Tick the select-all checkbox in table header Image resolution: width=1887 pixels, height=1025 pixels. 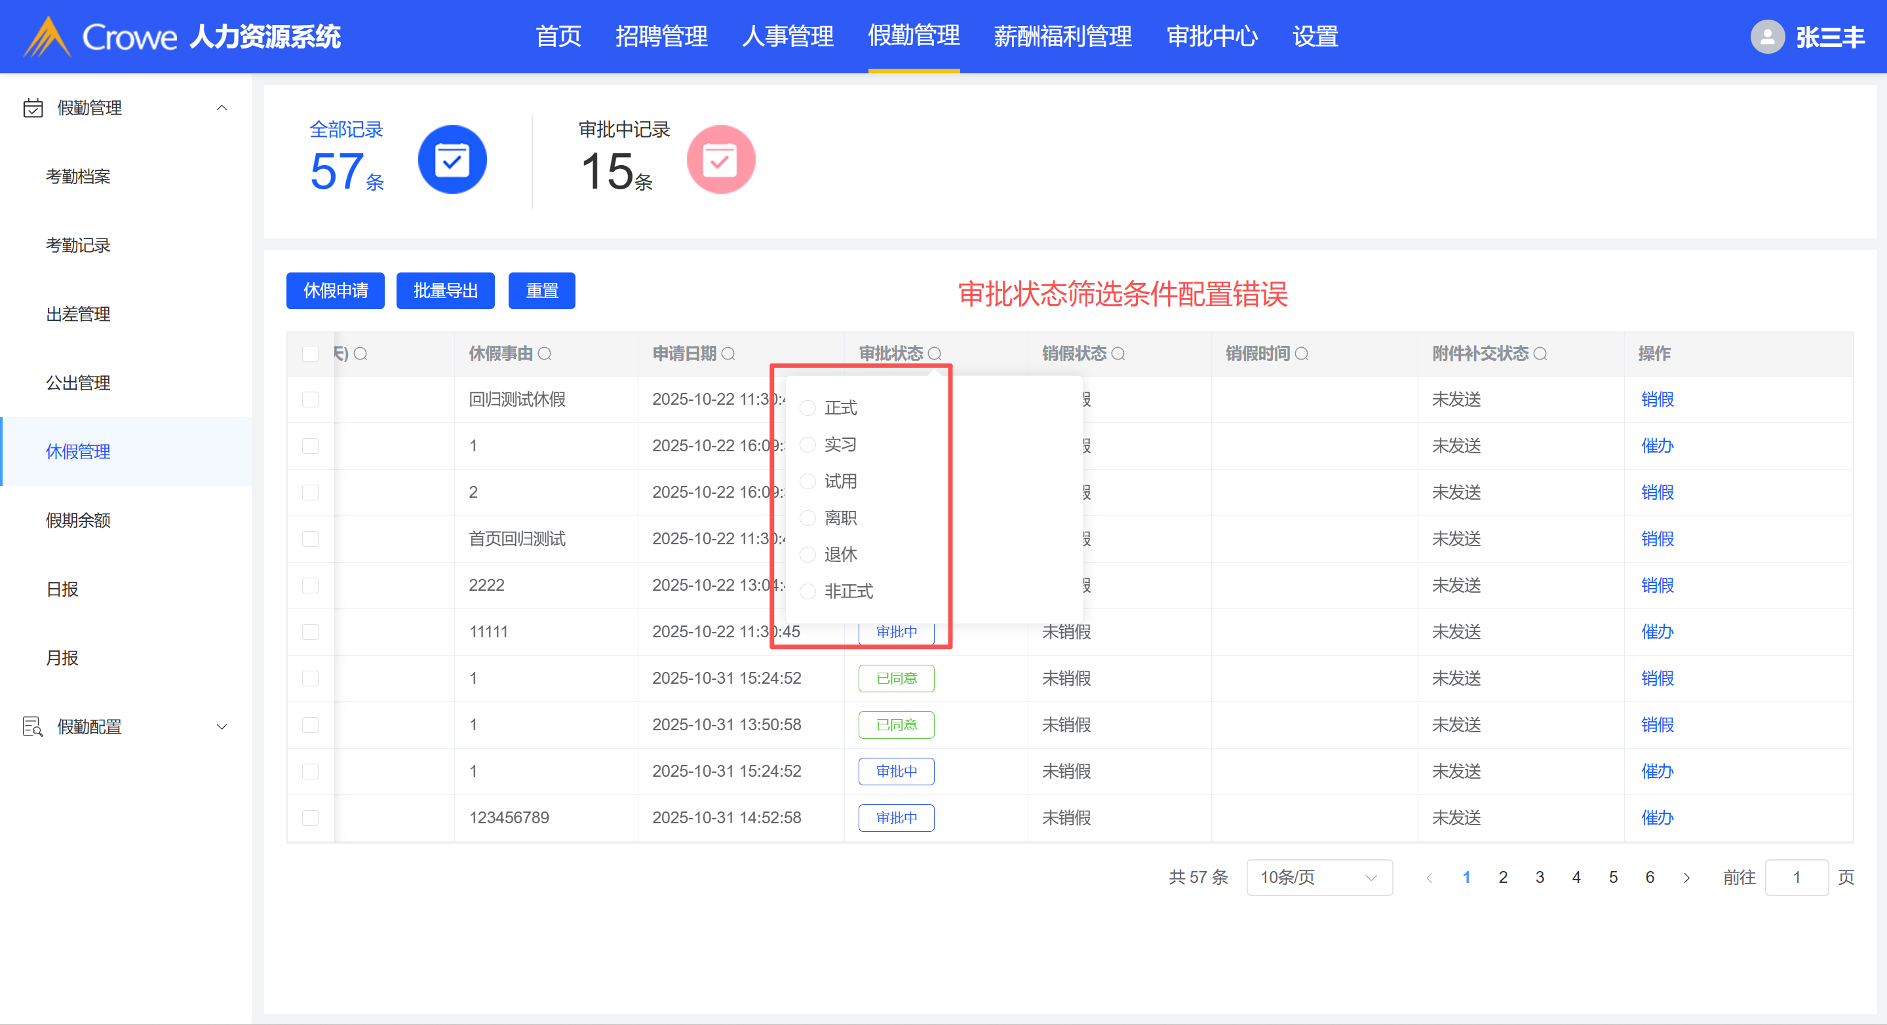click(311, 354)
